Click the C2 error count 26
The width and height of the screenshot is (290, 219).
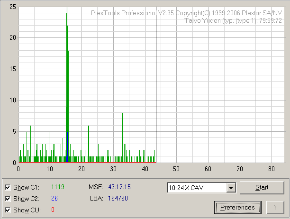[54, 198]
